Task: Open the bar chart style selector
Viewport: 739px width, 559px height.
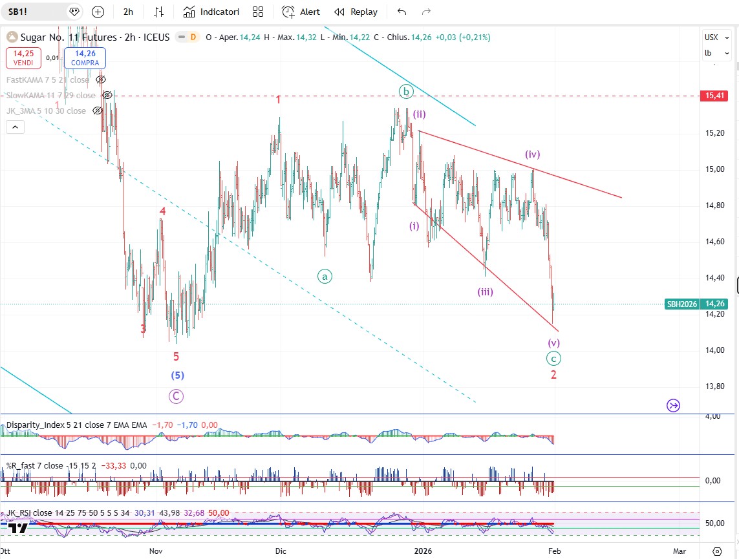Action: [x=159, y=12]
